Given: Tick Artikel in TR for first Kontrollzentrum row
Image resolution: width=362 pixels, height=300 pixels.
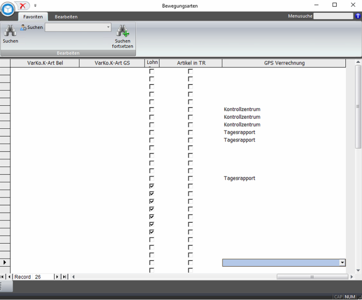Looking at the screenshot, I should 190,109.
